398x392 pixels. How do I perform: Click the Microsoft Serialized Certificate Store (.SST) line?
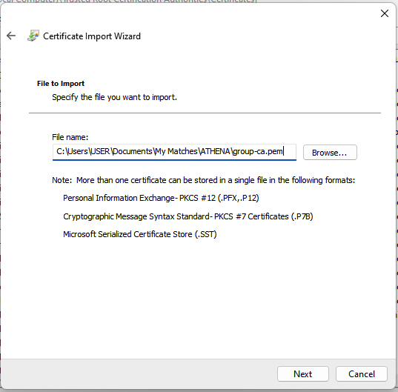point(140,234)
